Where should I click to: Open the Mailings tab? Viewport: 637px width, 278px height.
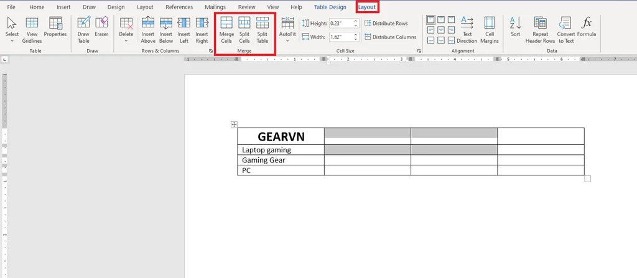215,7
